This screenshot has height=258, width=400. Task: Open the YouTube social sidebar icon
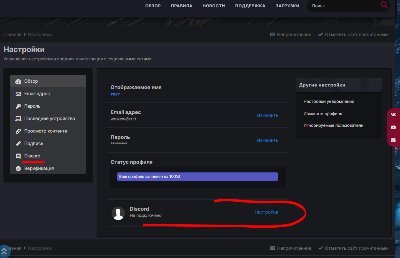[x=393, y=127]
